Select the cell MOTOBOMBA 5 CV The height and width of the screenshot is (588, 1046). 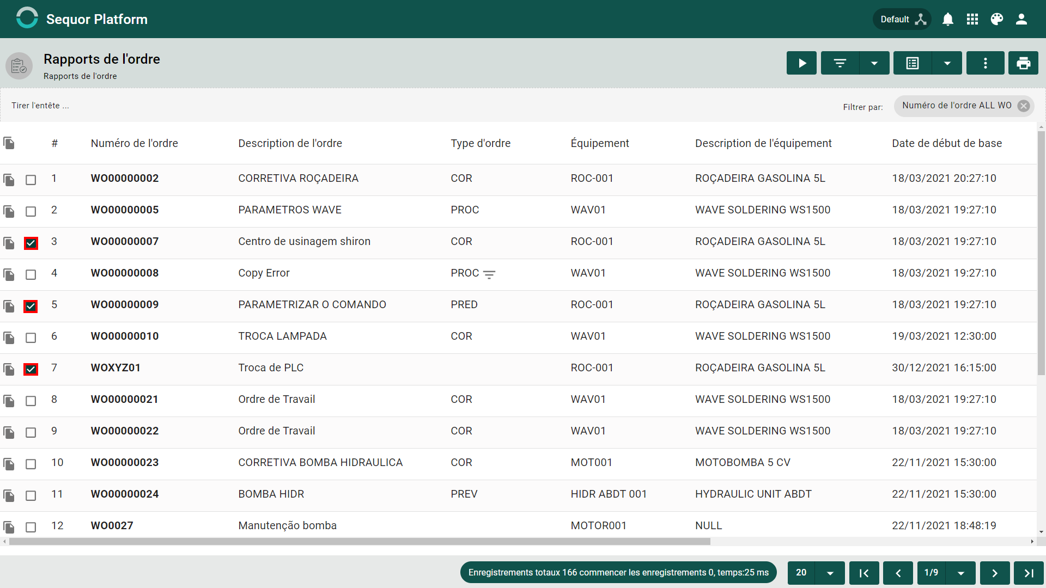pos(743,463)
